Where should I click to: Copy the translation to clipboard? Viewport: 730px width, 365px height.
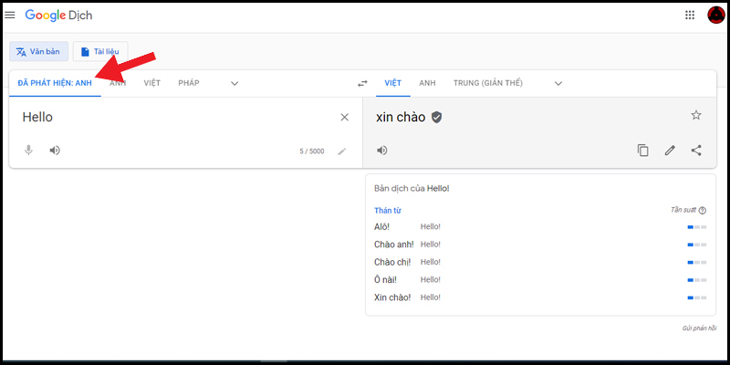643,151
